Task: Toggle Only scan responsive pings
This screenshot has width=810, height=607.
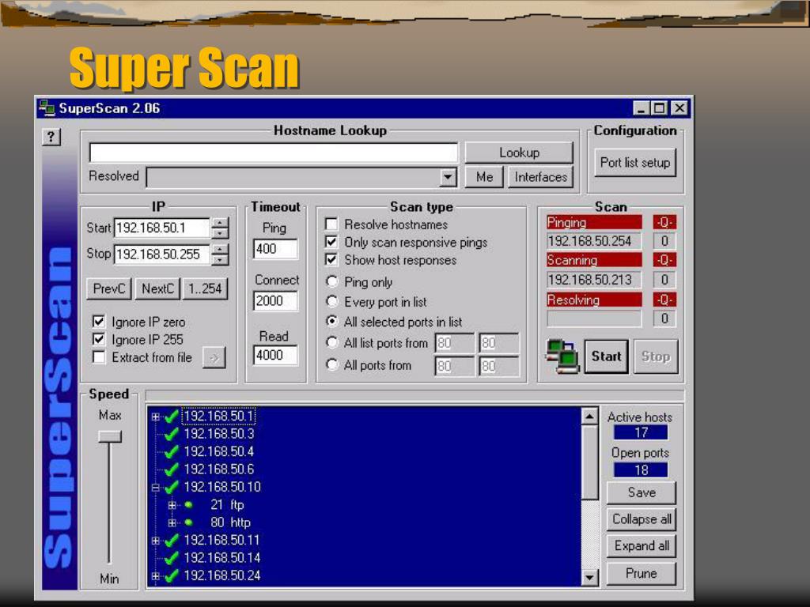Action: click(x=331, y=242)
